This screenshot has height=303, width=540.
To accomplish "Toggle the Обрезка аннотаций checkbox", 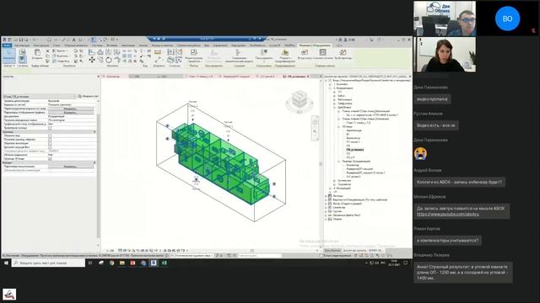I will click(50, 143).
